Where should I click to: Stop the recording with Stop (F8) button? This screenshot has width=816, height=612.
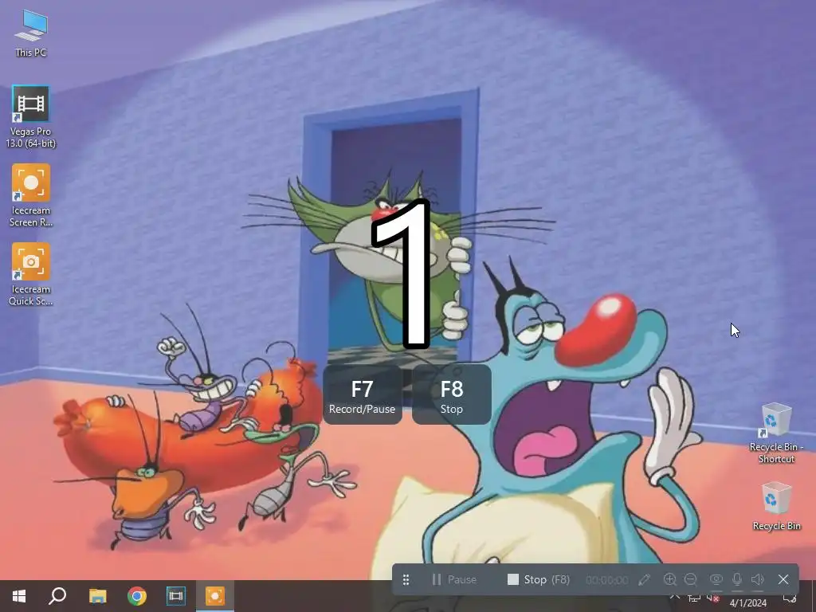539,579
